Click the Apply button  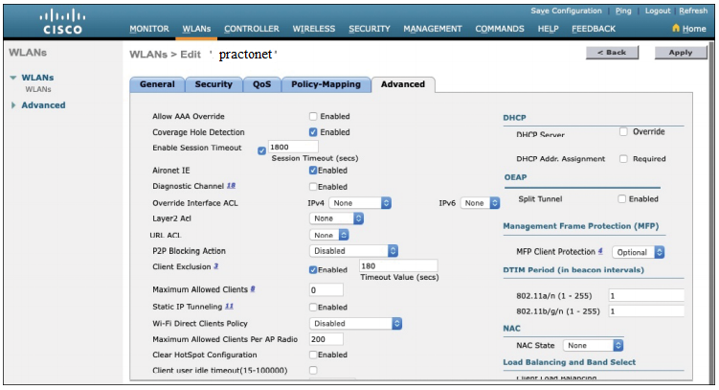pos(681,53)
